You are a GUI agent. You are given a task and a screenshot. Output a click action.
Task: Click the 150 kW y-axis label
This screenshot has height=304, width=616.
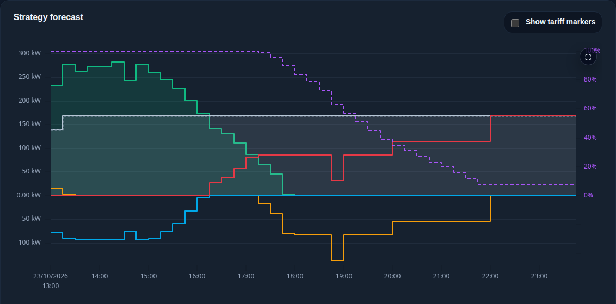point(29,124)
